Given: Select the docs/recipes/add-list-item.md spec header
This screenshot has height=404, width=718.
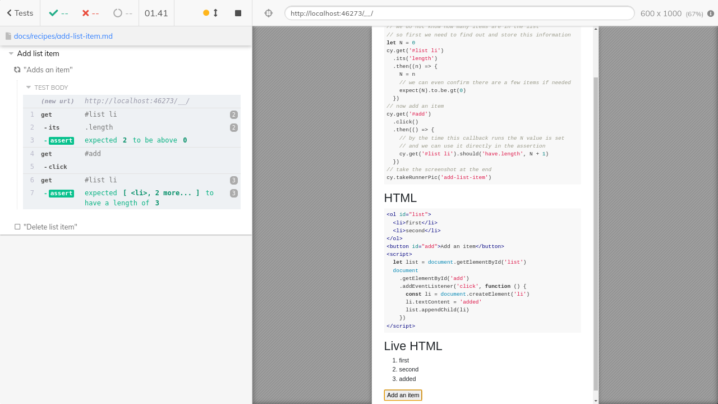Looking at the screenshot, I should click(63, 35).
